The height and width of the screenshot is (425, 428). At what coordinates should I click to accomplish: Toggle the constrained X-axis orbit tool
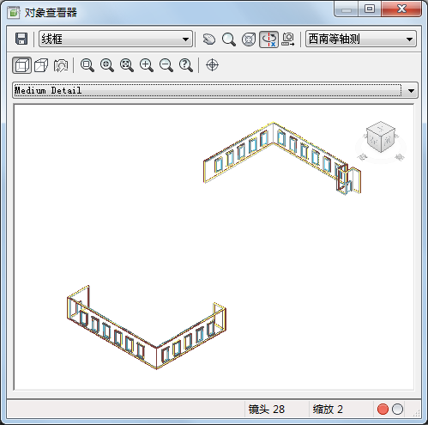click(268, 39)
